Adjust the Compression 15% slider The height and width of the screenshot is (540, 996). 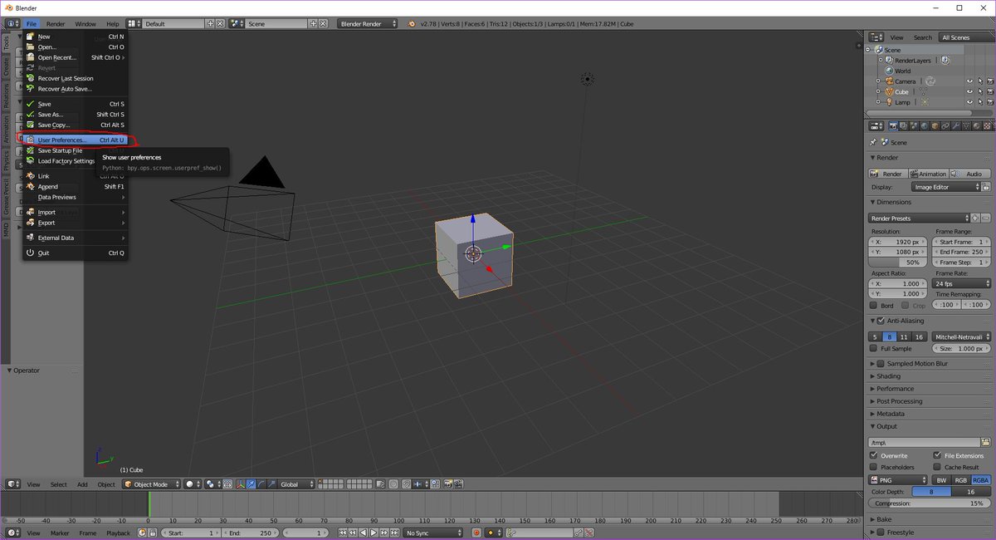tap(930, 503)
